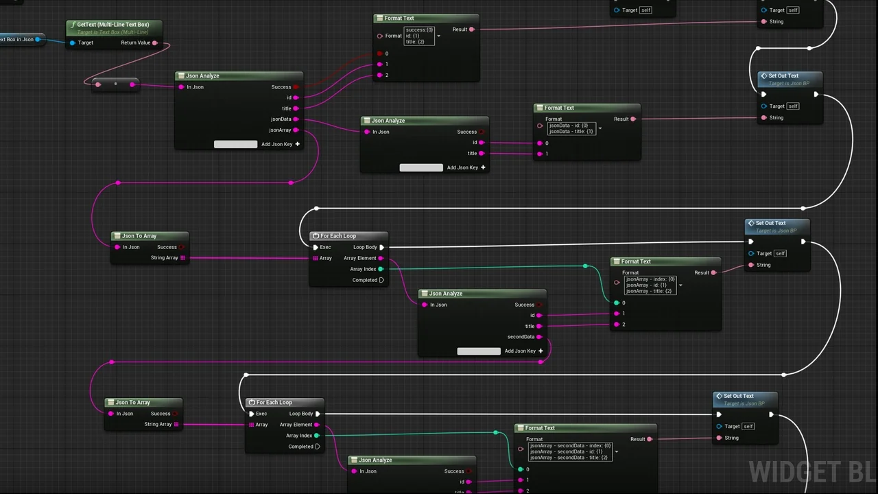The image size is (878, 494).
Task: Click secondData output pin on Json Analyze
Action: pyautogui.click(x=540, y=337)
